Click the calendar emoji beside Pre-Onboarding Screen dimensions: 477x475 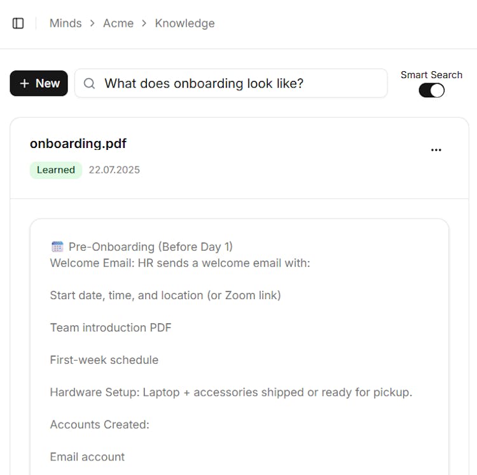coord(57,246)
